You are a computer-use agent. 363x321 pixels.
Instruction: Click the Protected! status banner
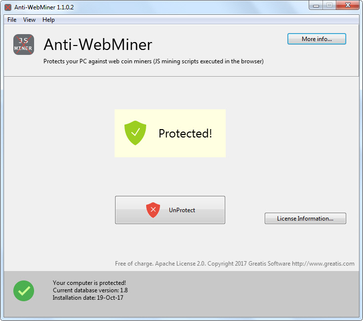click(170, 133)
